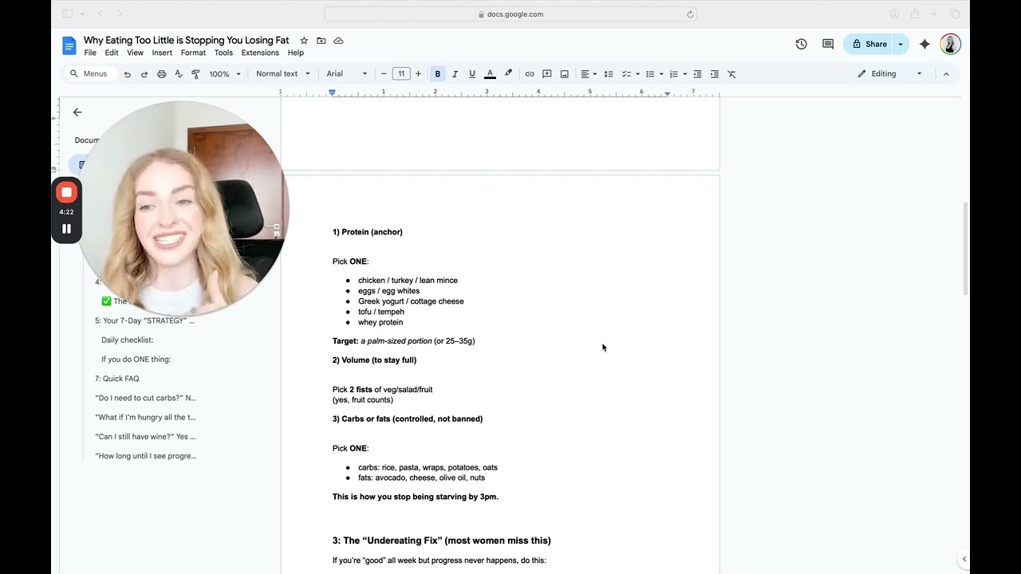Close the document outline with back arrow

tap(77, 112)
